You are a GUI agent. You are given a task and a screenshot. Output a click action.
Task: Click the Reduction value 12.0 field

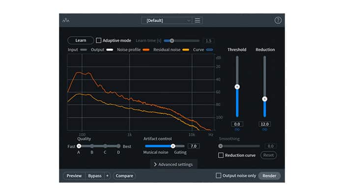pyautogui.click(x=265, y=124)
